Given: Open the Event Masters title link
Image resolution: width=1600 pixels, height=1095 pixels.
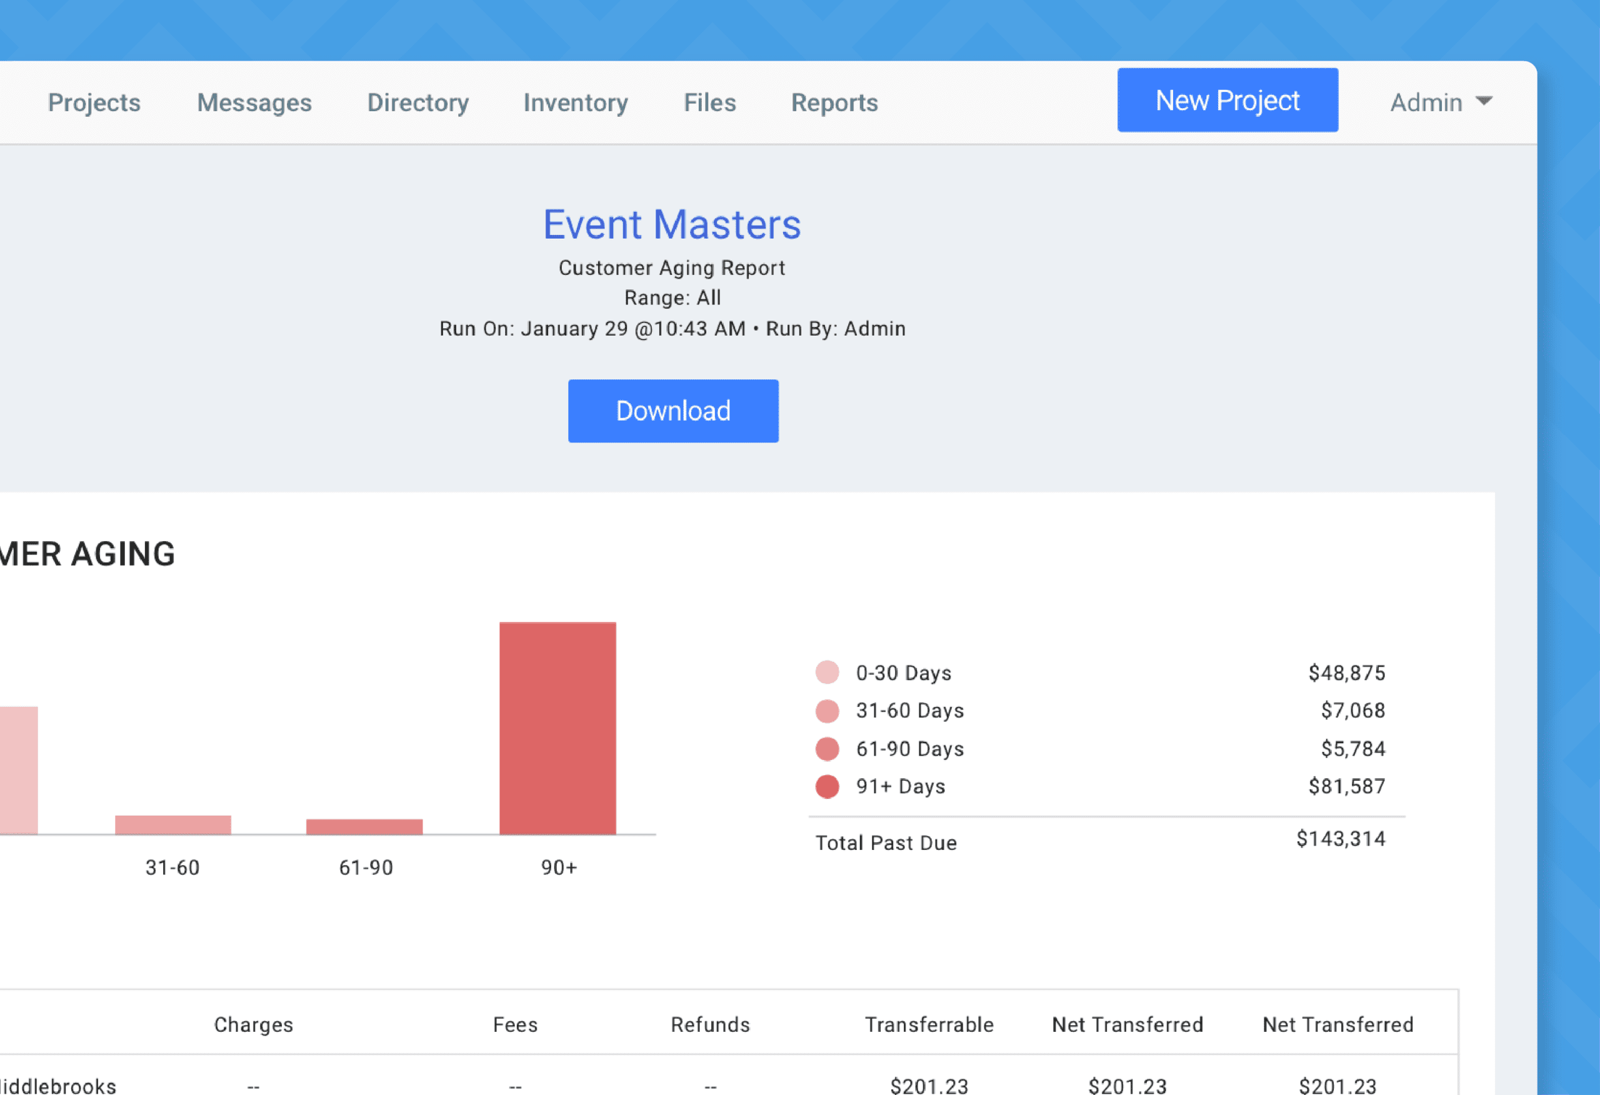Looking at the screenshot, I should point(672,224).
